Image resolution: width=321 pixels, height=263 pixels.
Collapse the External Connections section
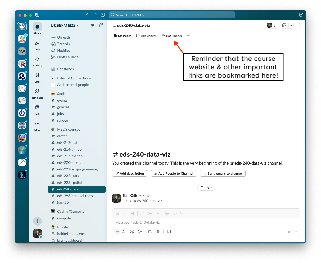53,78
